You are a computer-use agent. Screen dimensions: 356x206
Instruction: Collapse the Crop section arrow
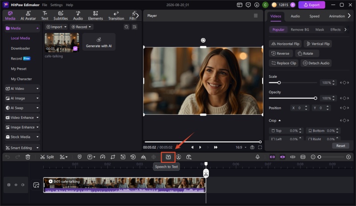tap(279, 121)
